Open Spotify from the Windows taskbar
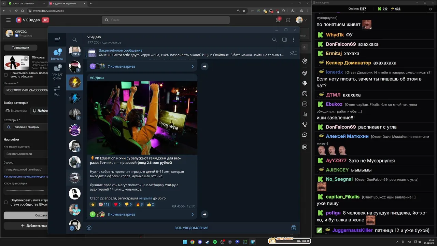This screenshot has width=437, height=246. [215, 242]
